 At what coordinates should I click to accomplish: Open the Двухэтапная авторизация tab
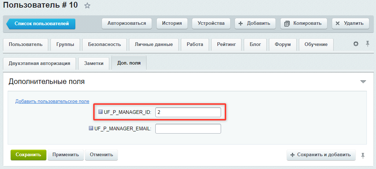(x=39, y=64)
